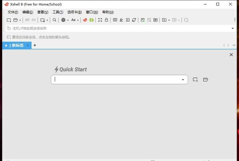Open the 查看(V) menu
This screenshot has width=239, height=161.
click(x=43, y=12)
